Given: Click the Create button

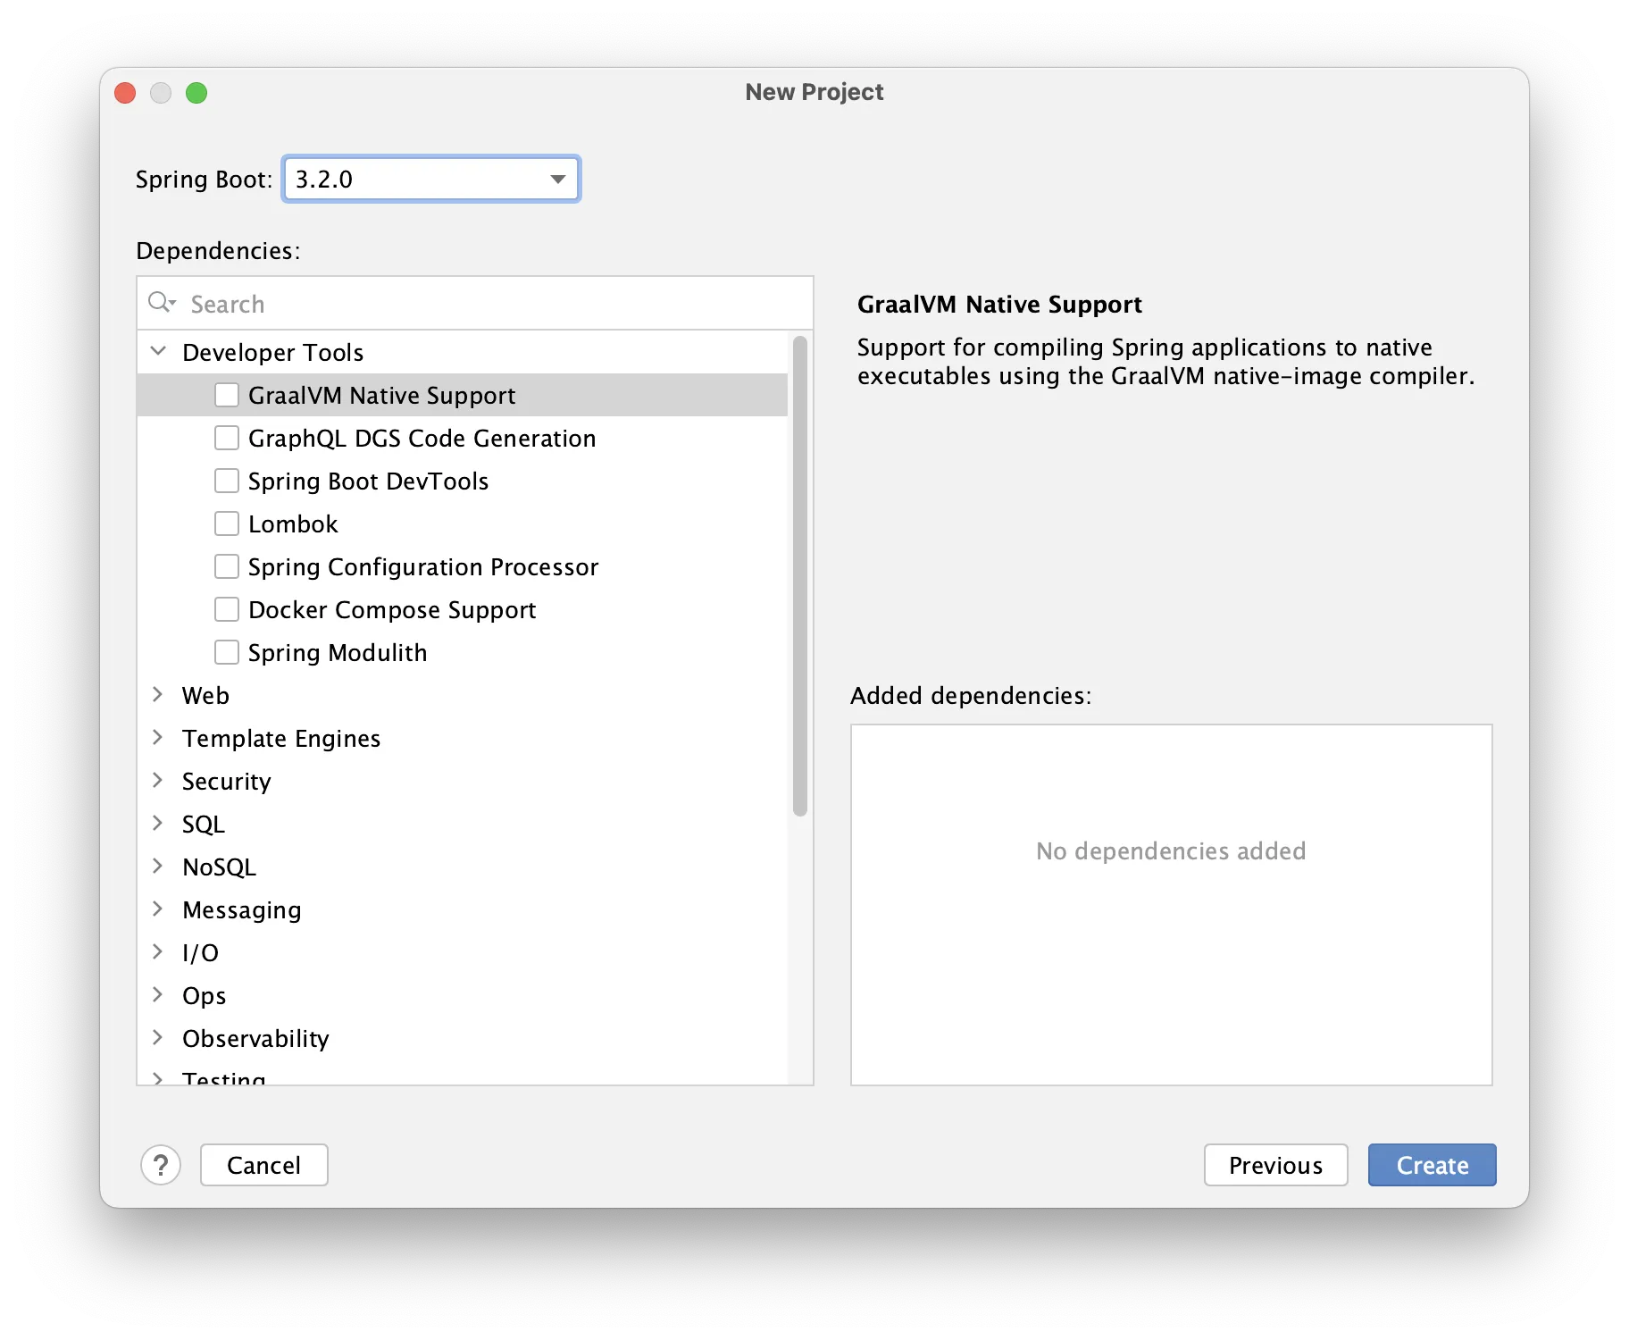Looking at the screenshot, I should [1431, 1165].
